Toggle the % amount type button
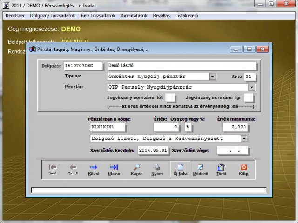 point(189,127)
